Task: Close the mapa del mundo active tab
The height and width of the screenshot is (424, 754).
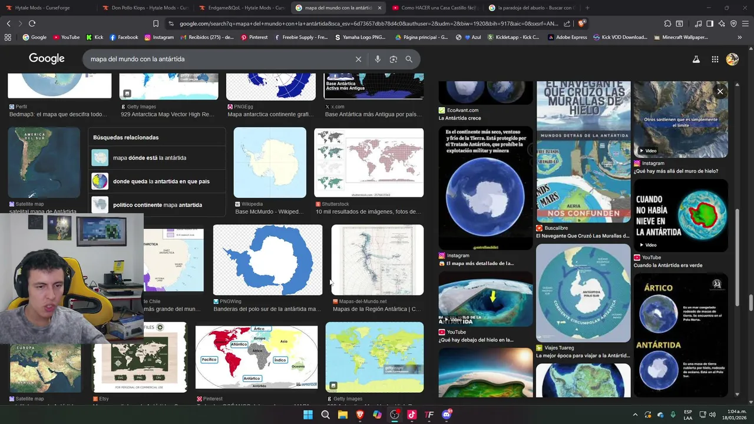Action: click(379, 8)
